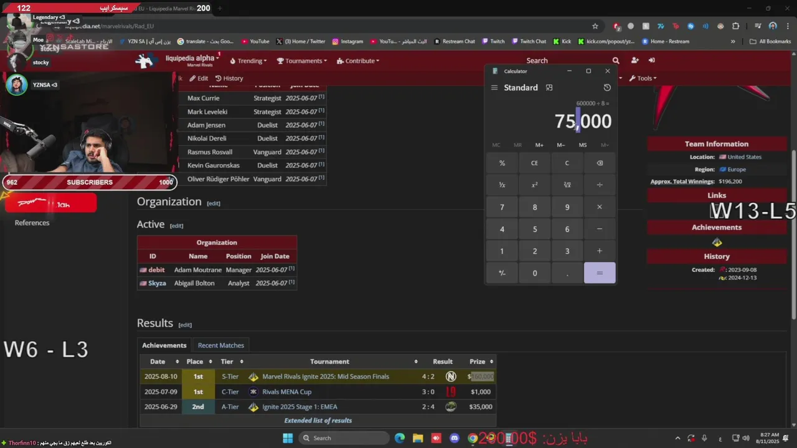
Task: Click the calculator square root key
Action: click(567, 185)
